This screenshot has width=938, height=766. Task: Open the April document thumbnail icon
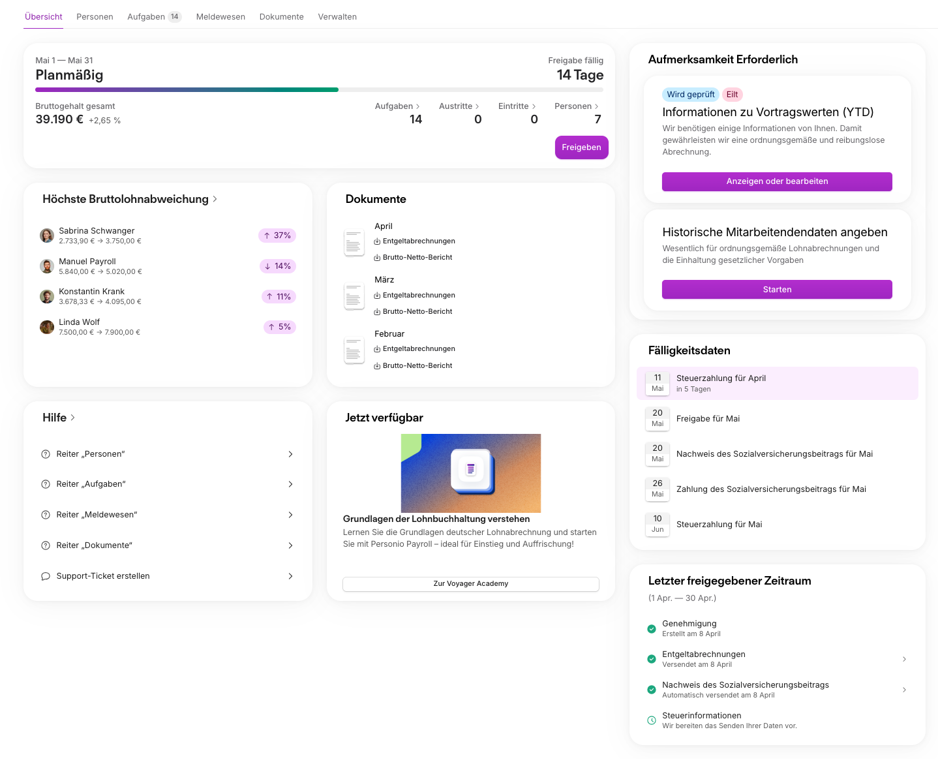coord(354,243)
